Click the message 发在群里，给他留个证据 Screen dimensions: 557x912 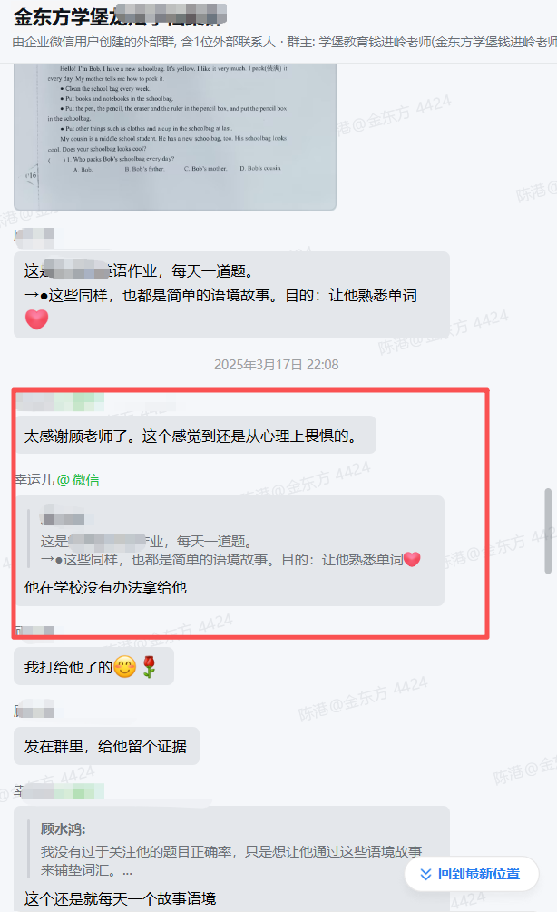pyautogui.click(x=106, y=746)
